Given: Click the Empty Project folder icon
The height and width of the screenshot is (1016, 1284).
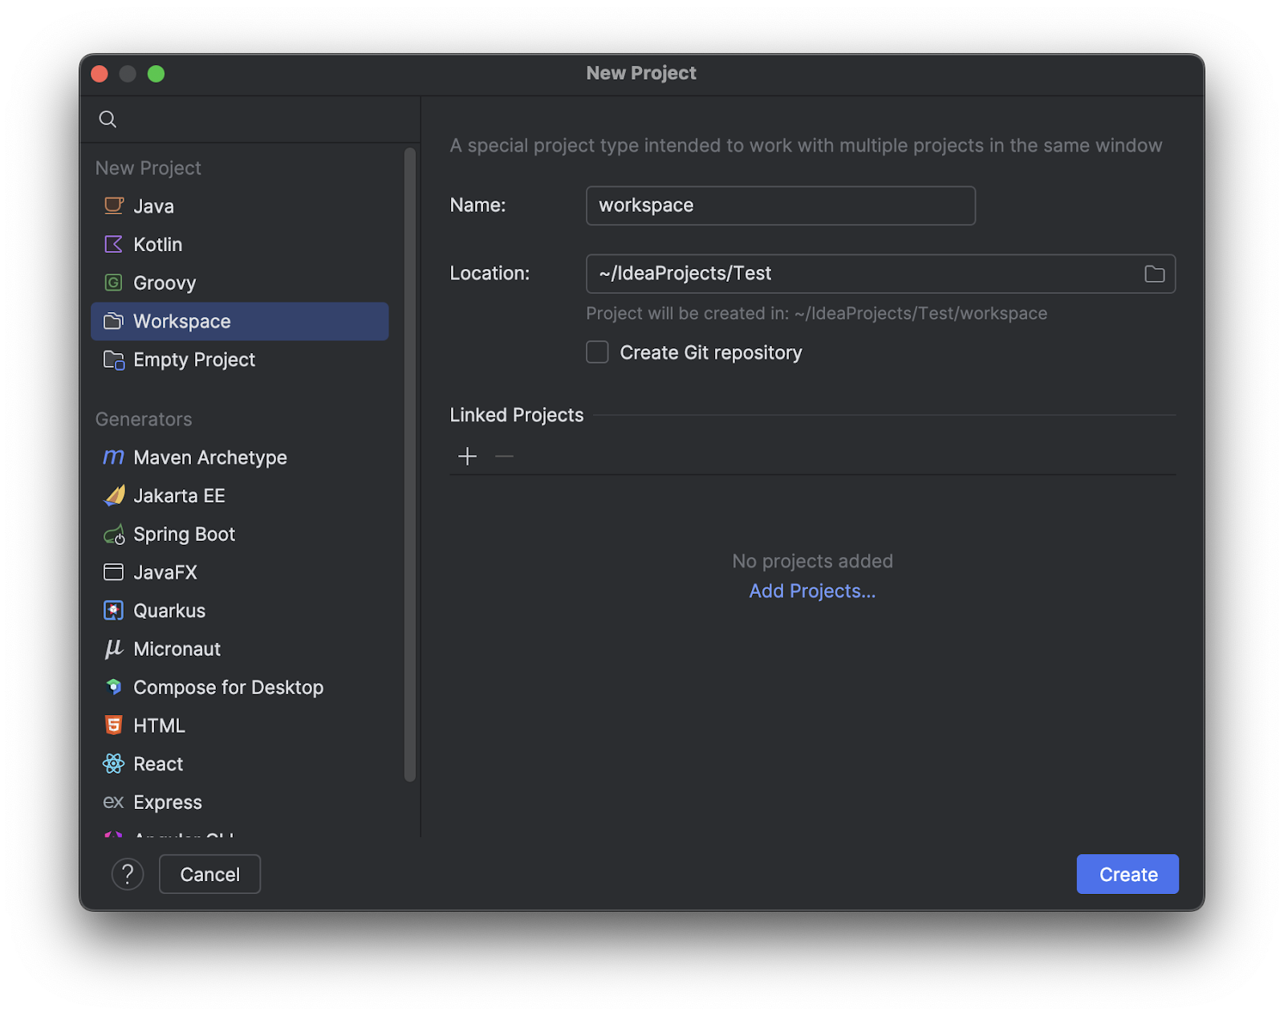Looking at the screenshot, I should tap(114, 360).
